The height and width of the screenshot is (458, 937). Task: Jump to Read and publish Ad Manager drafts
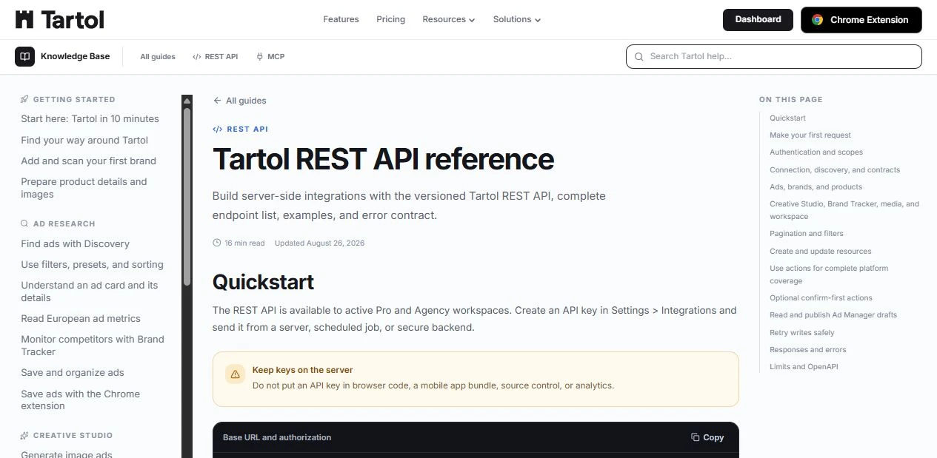pyautogui.click(x=833, y=314)
